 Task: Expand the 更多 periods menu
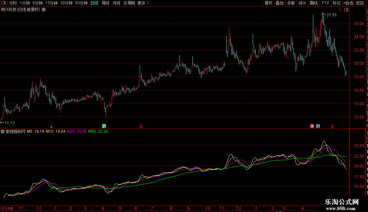pyautogui.click(x=143, y=3)
